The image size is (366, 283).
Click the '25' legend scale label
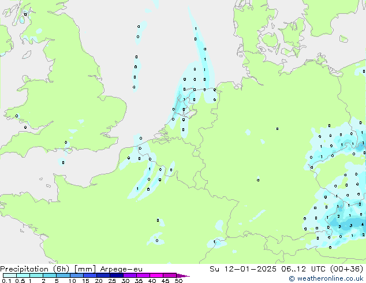[112, 281]
